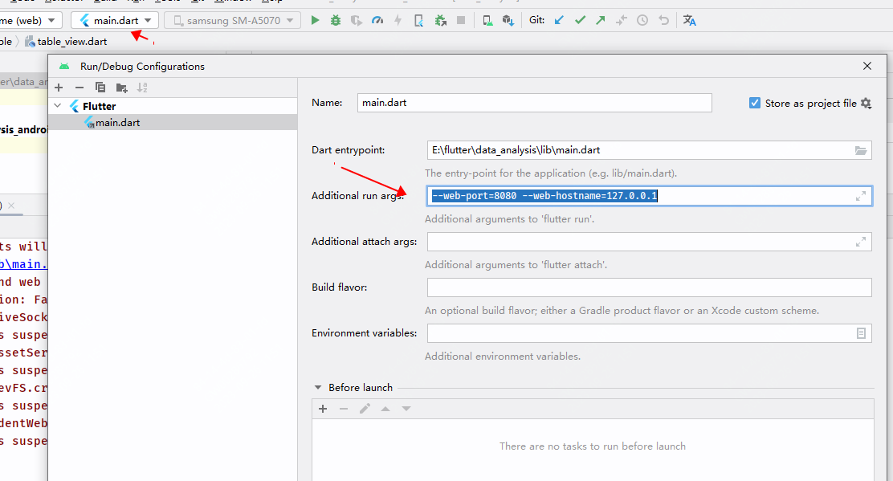Commit changes with the green checkmark

point(580,21)
